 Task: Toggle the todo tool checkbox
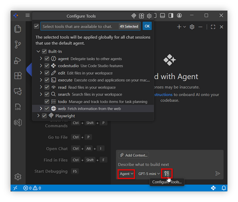(x=47, y=101)
